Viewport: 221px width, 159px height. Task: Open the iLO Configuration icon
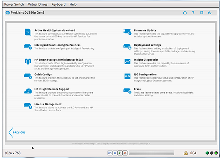coord(127,76)
